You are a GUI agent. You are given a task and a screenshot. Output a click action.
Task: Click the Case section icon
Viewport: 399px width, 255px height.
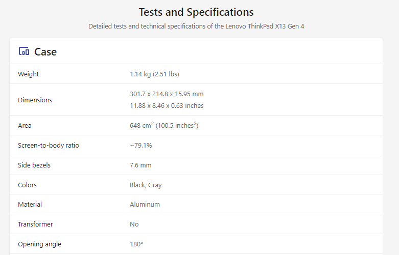24,51
